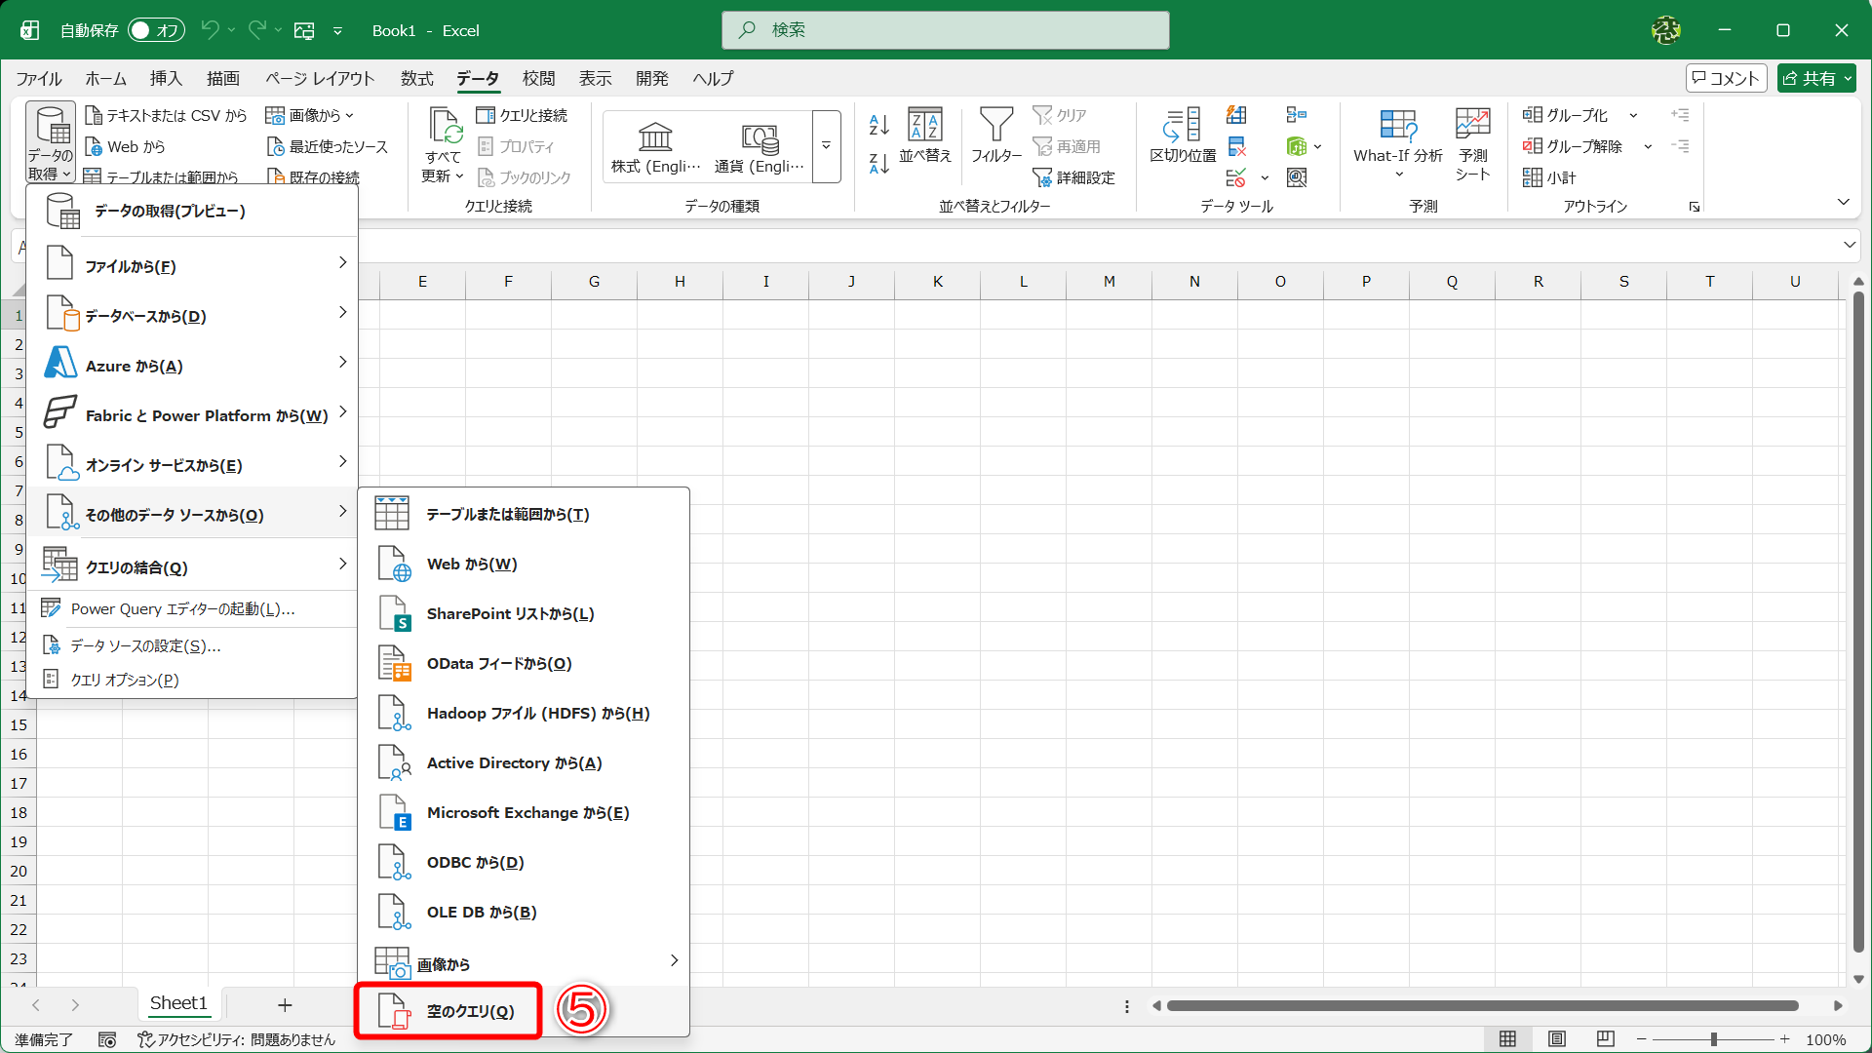Click the Text to Columns (区切り位置) icon
The width and height of the screenshot is (1872, 1053).
pos(1182,136)
